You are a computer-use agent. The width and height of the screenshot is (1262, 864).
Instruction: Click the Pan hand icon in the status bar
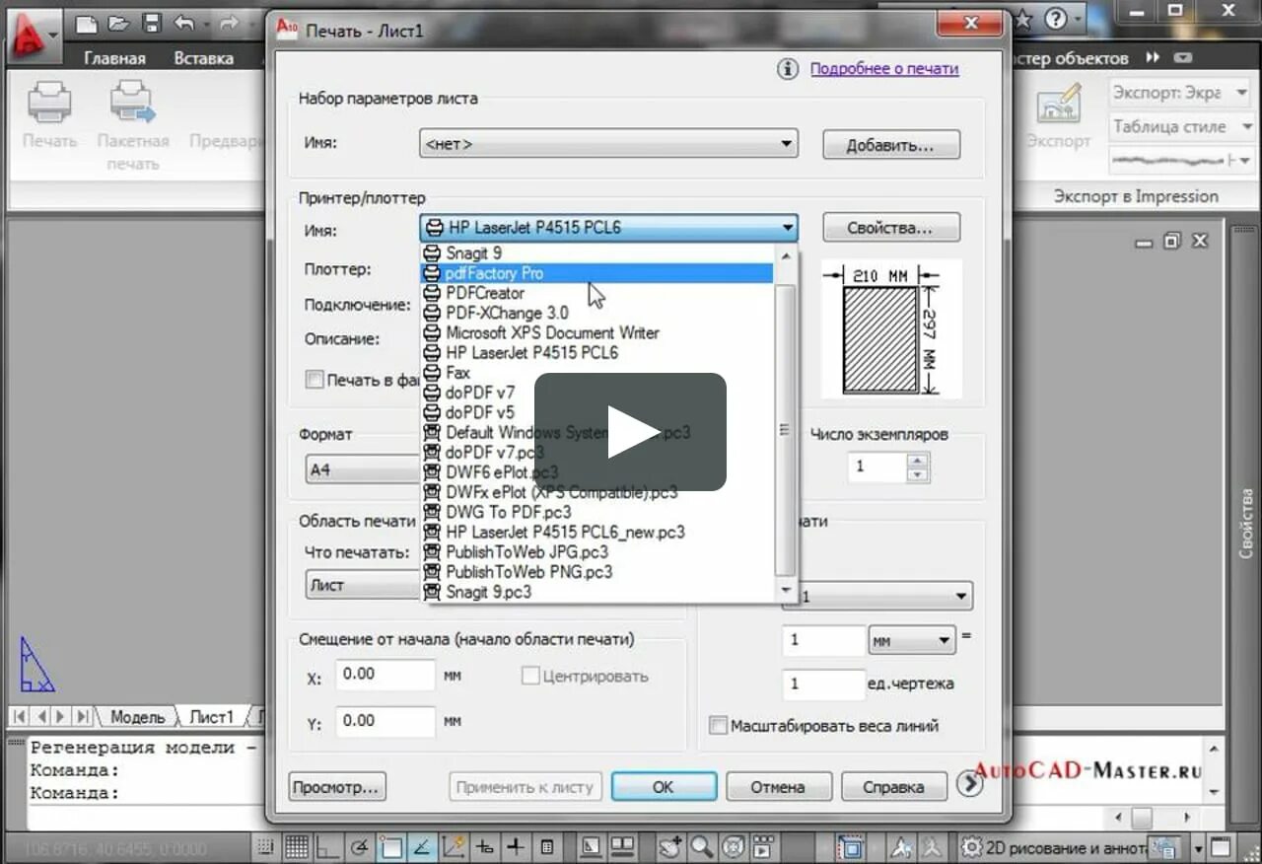pyautogui.click(x=670, y=847)
